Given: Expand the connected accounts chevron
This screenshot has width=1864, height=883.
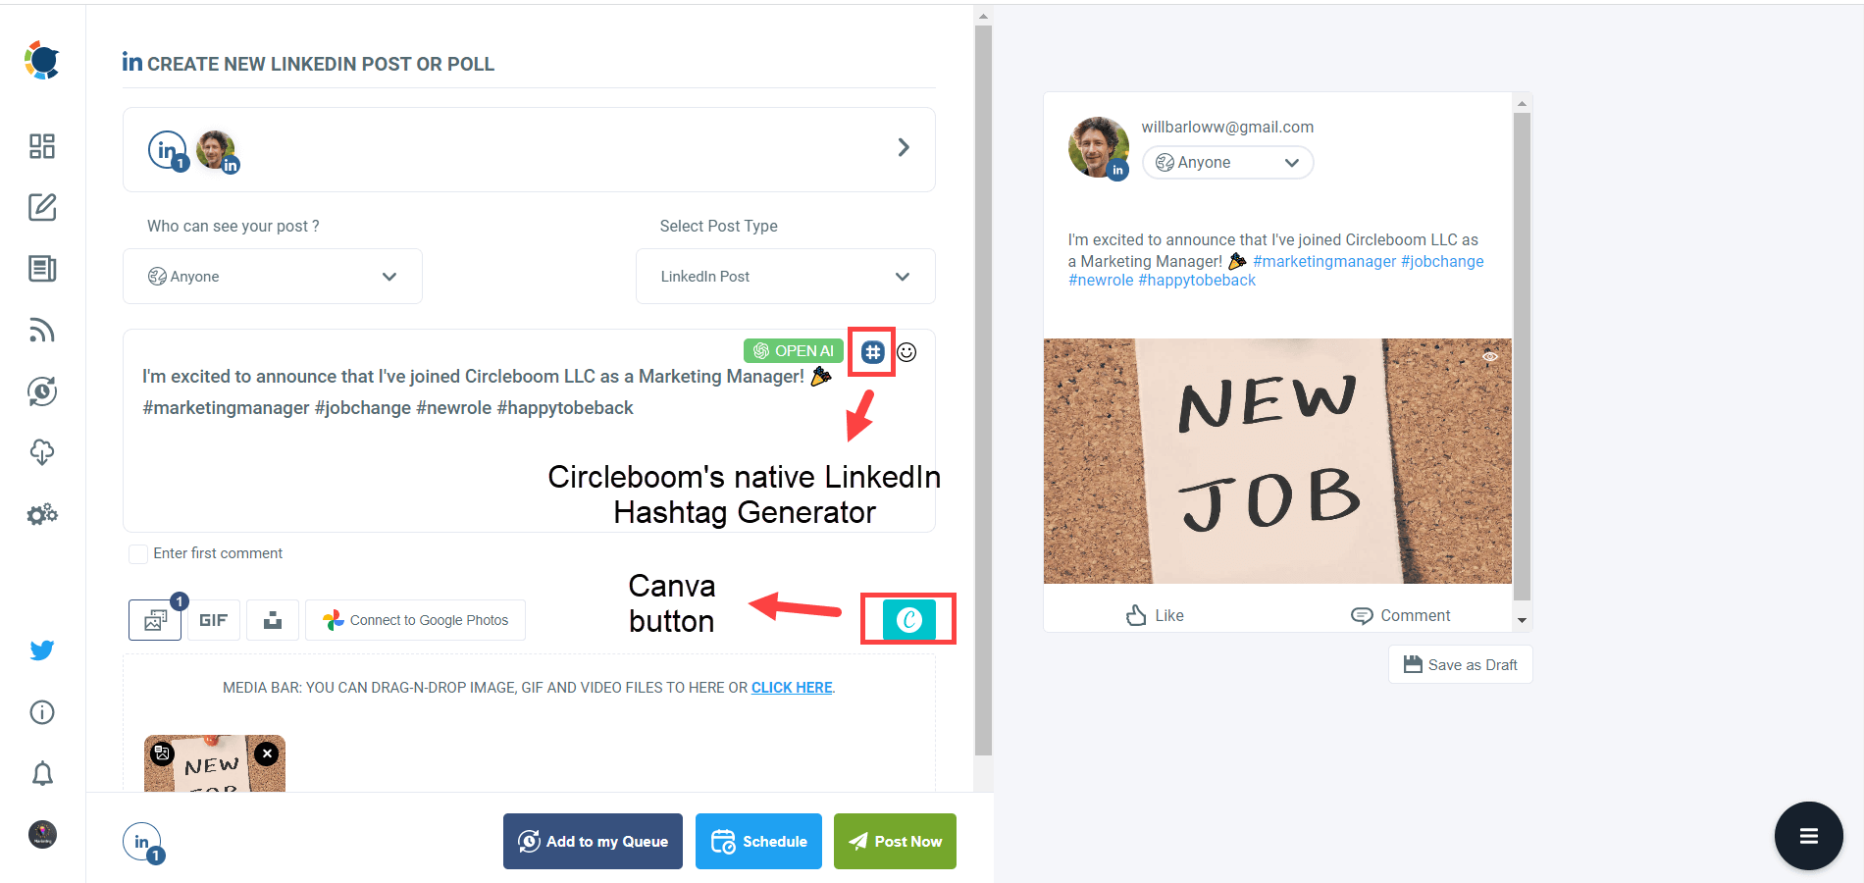Looking at the screenshot, I should (x=904, y=147).
